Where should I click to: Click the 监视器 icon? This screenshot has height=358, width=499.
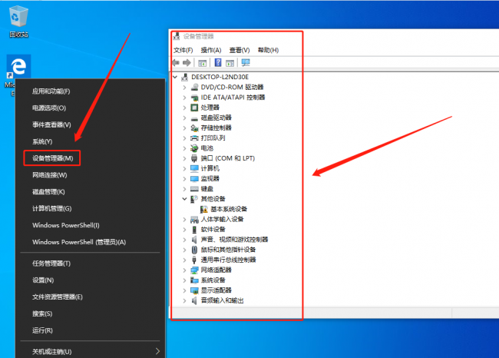(194, 179)
